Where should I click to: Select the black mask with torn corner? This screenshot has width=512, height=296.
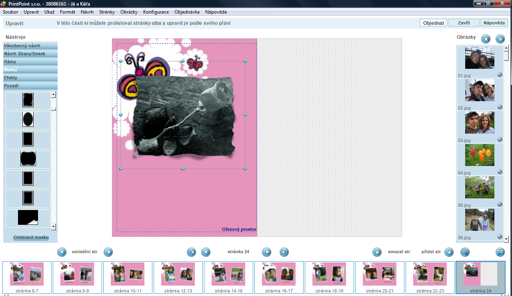pos(28,218)
